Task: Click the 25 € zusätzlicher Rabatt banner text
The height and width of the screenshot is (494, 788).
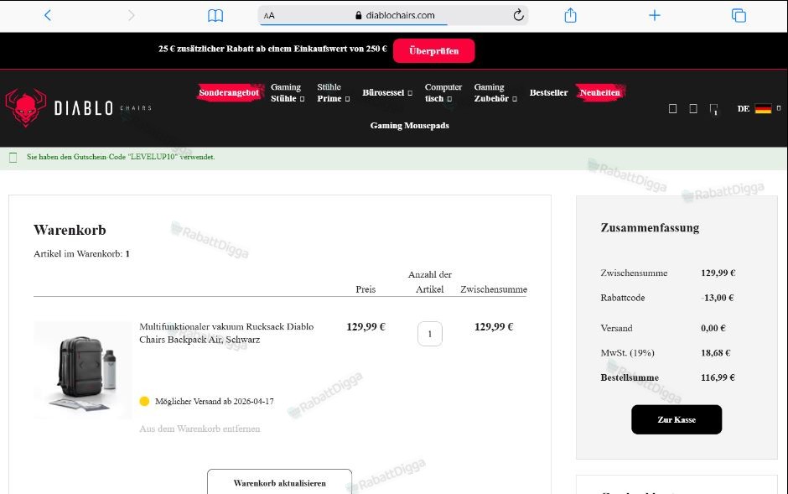Action: (x=272, y=49)
